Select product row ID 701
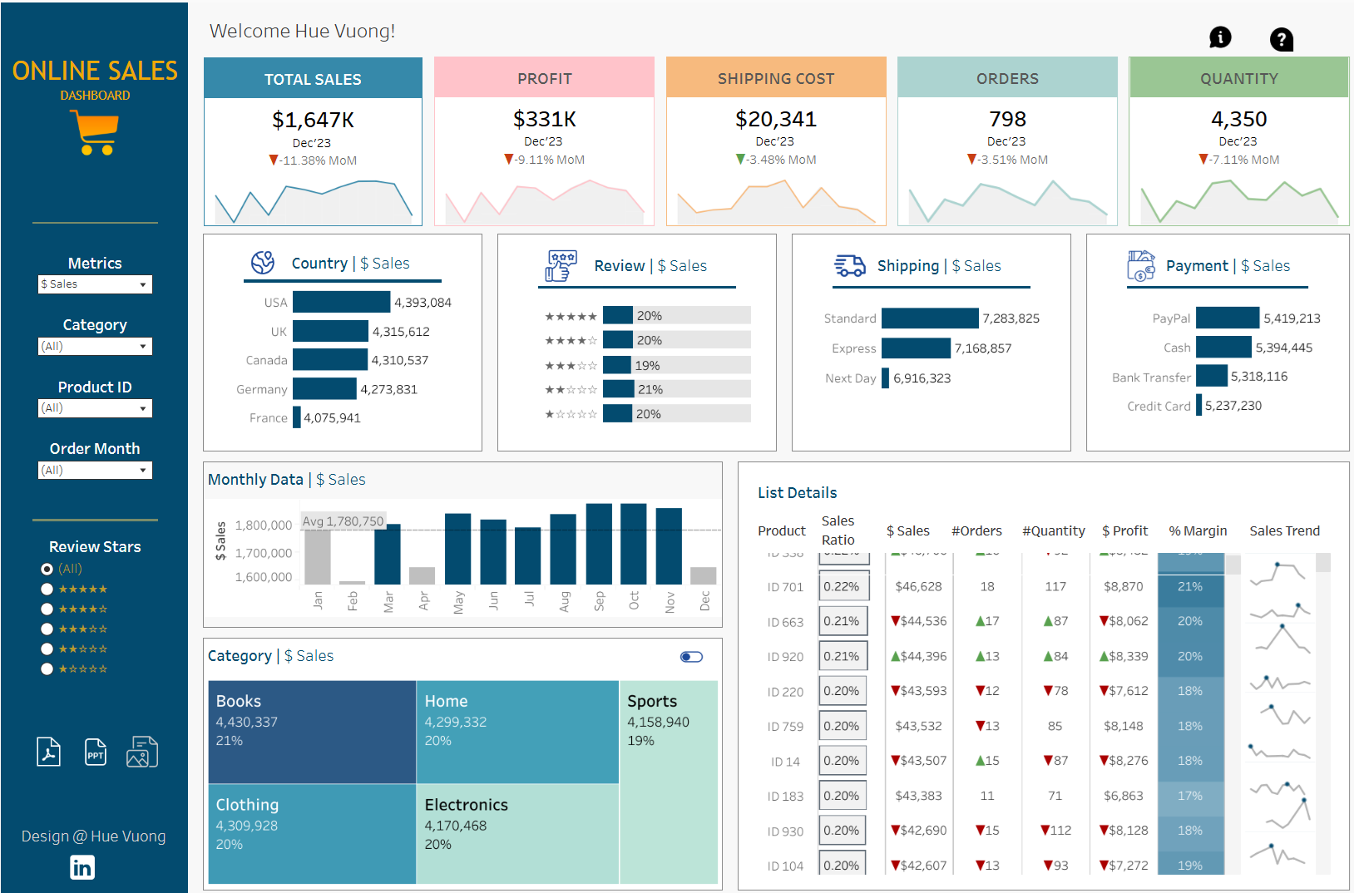 (785, 587)
